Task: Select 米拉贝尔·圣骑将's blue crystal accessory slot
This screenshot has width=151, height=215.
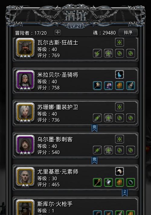Action: click(120, 74)
